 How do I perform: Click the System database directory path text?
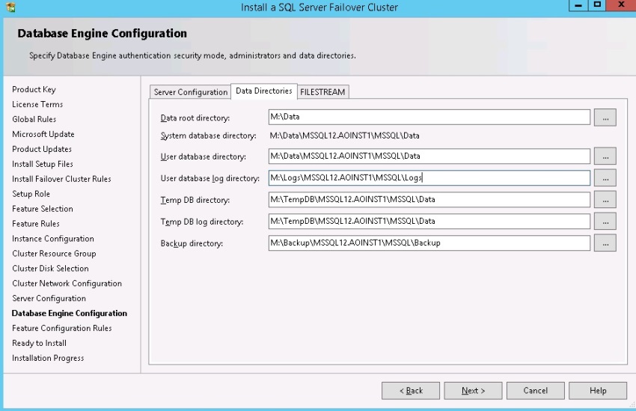pyautogui.click(x=344, y=136)
